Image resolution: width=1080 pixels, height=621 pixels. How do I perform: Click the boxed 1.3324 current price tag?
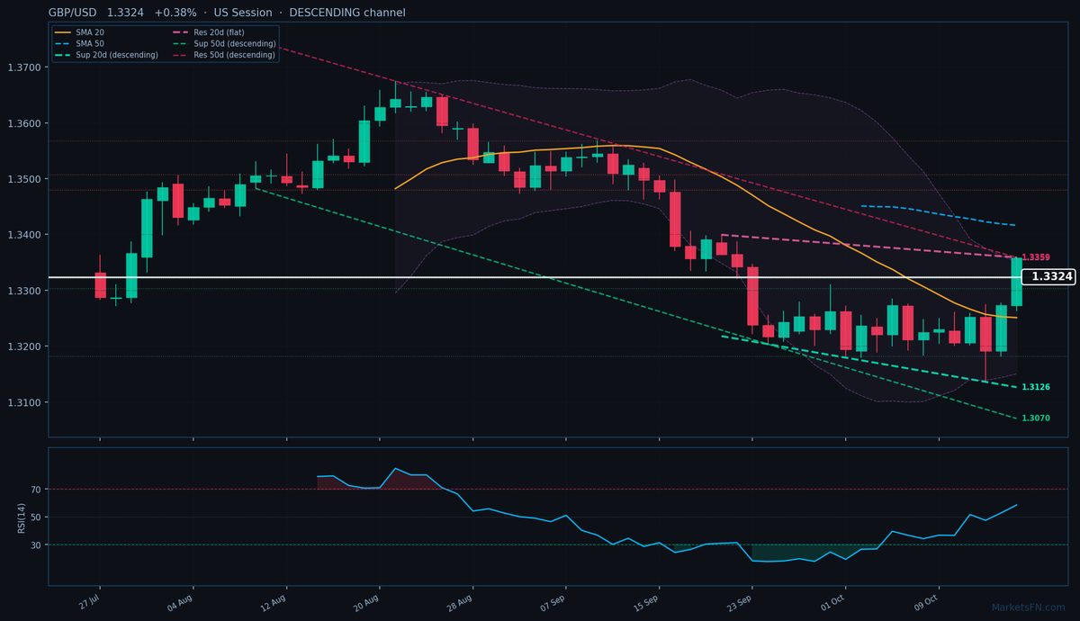tap(1050, 277)
